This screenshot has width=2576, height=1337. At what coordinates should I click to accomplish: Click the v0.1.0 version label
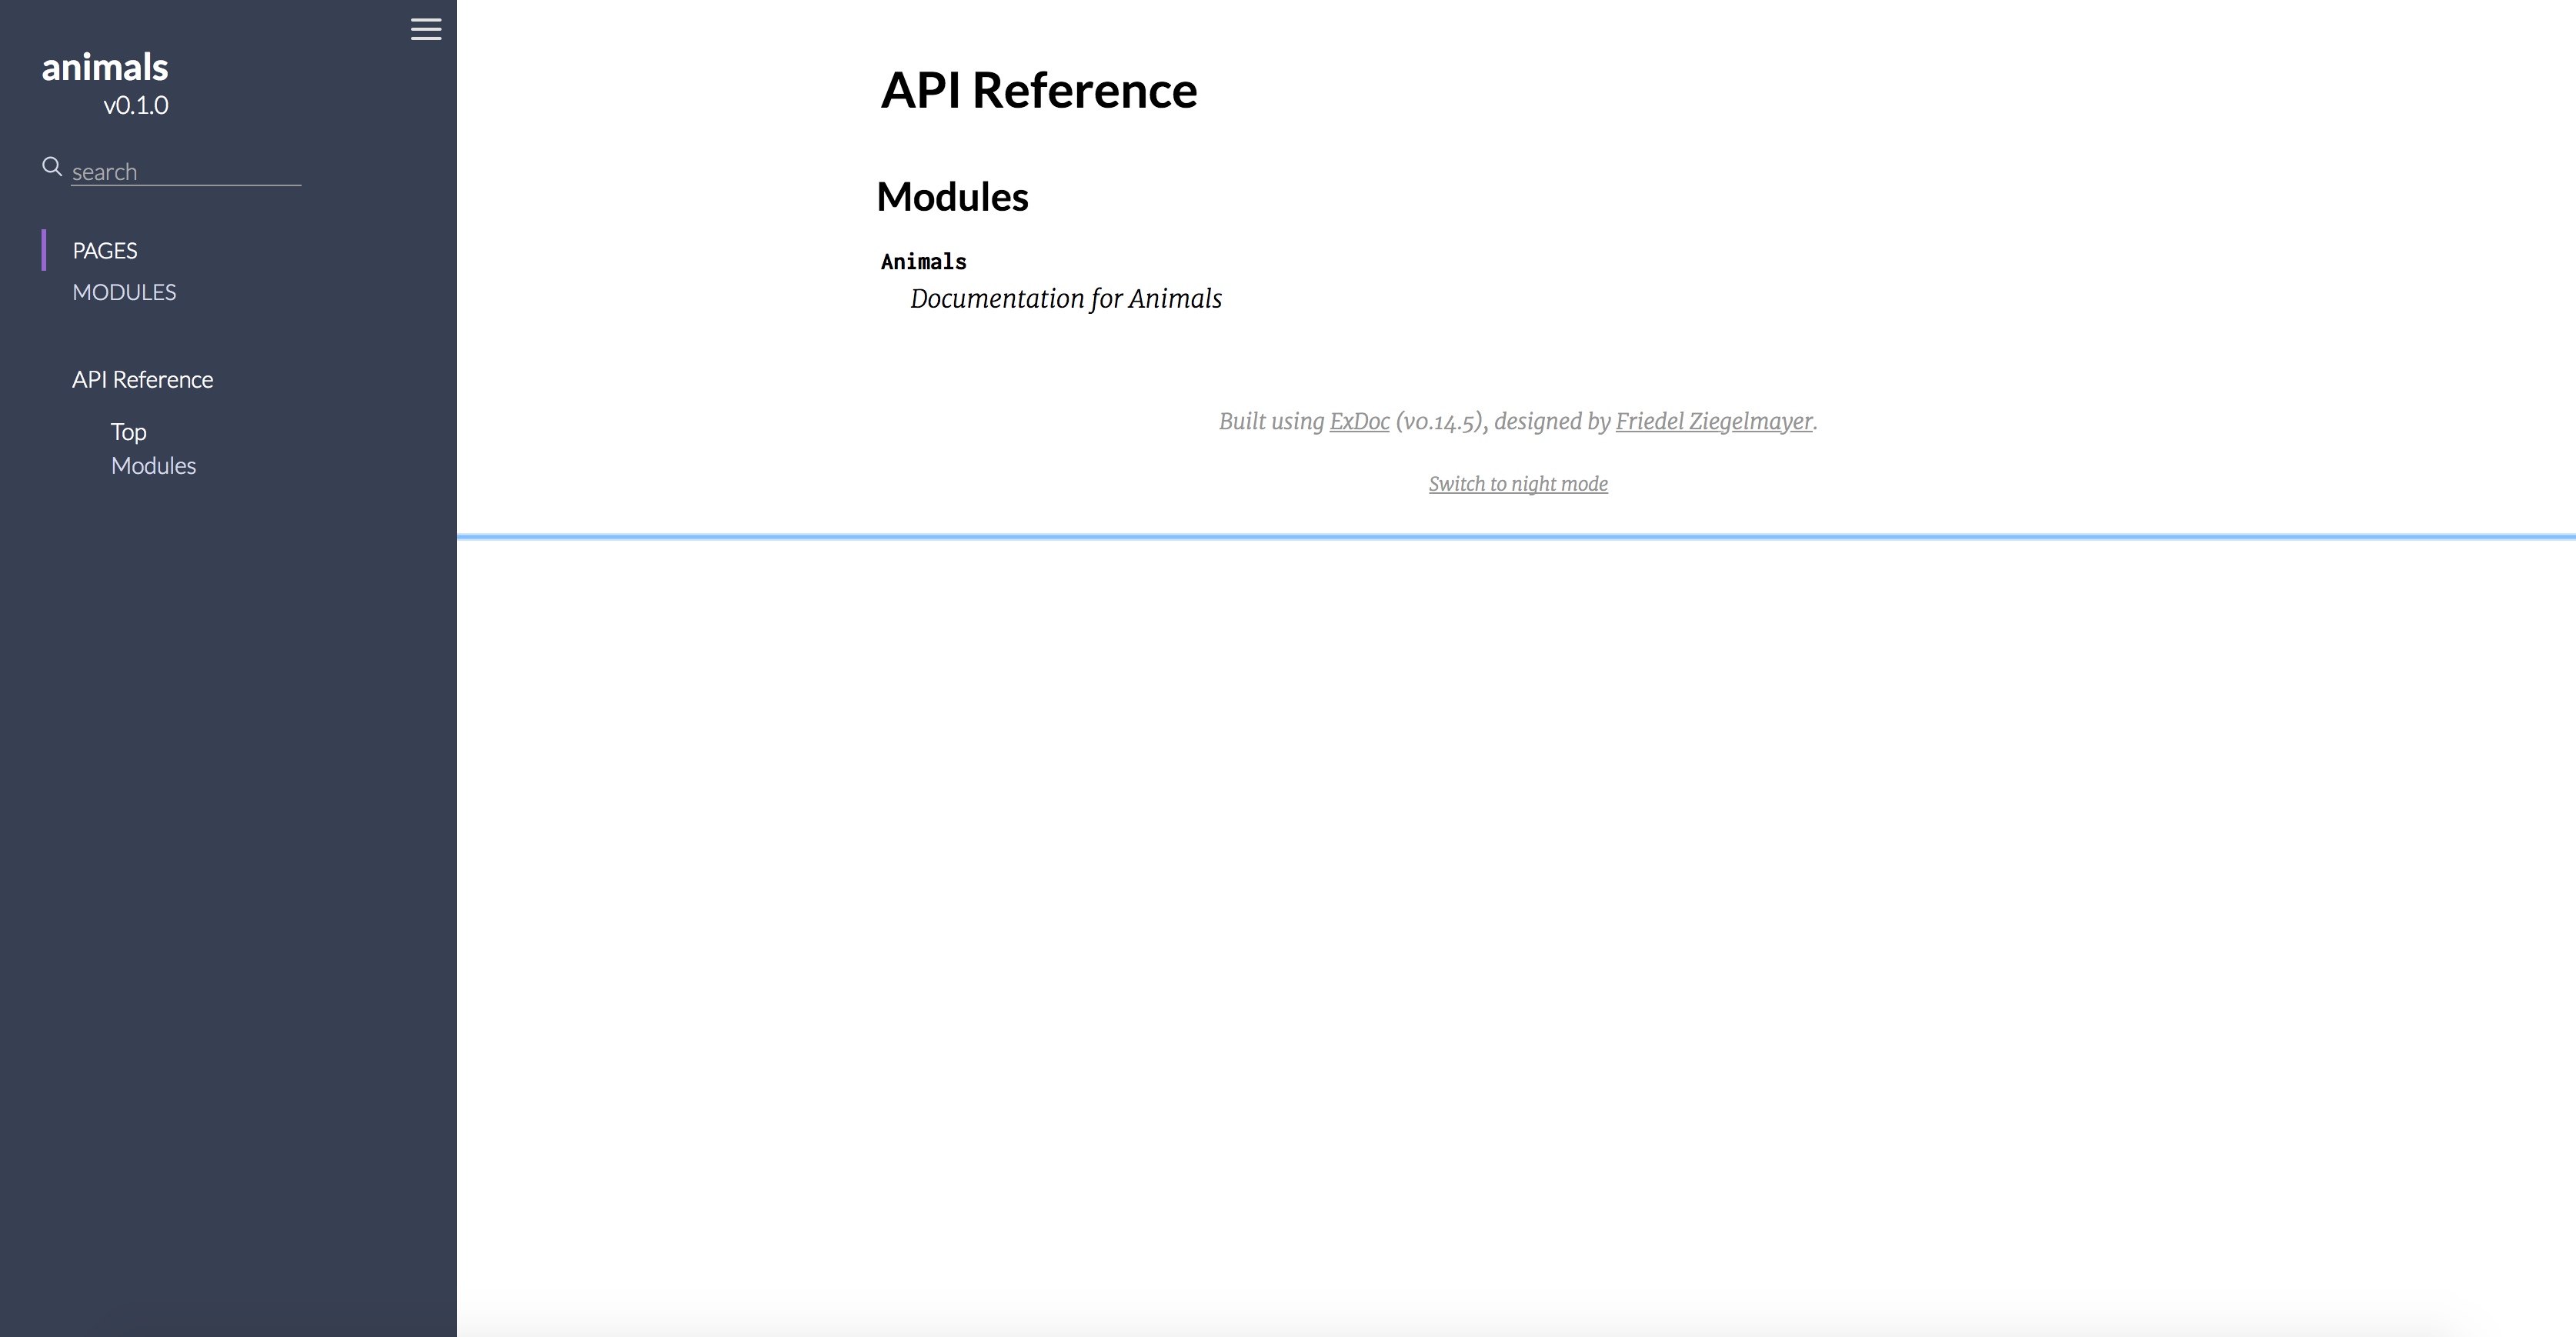136,105
